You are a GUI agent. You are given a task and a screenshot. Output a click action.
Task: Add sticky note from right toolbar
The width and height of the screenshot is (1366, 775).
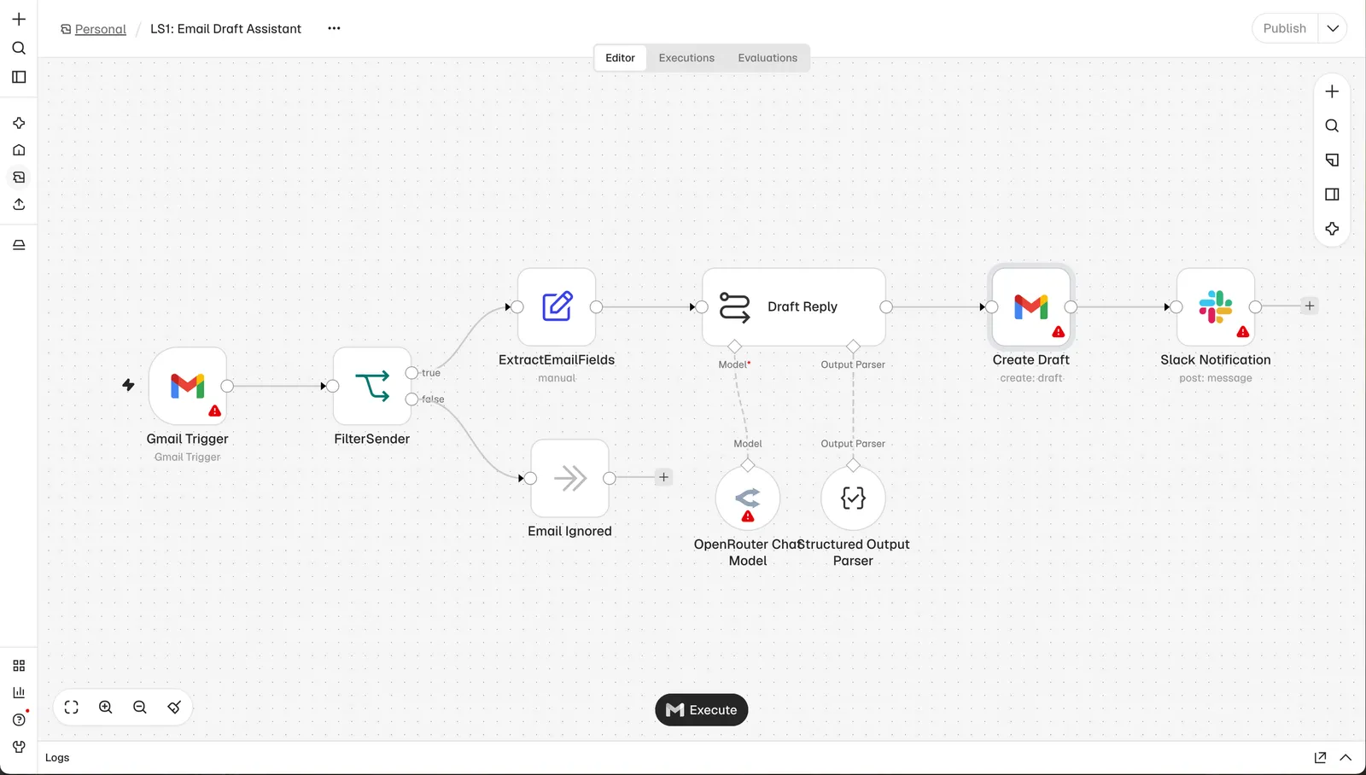(x=1332, y=160)
